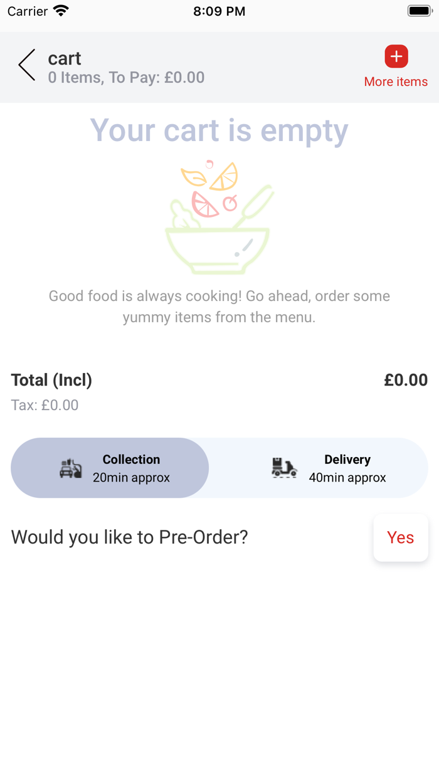Screen dimensions: 439x780
Task: Click the Tax: £0.00 label
Action: click(44, 405)
